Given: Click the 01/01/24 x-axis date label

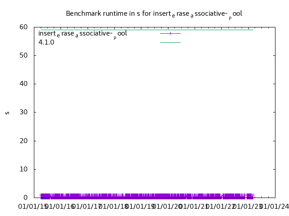Looking at the screenshot, I should [x=274, y=207].
